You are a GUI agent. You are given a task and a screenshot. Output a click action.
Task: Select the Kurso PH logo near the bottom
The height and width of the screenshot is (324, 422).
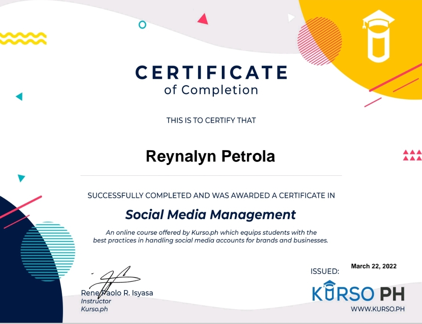pos(360,294)
